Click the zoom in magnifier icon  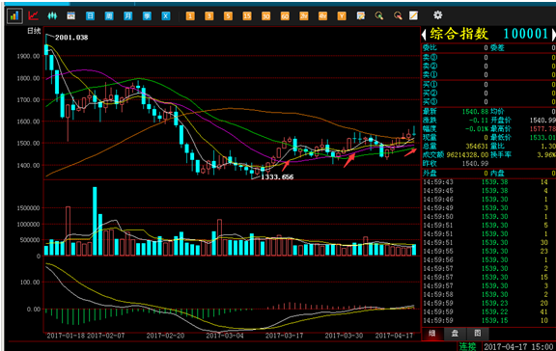(379, 15)
